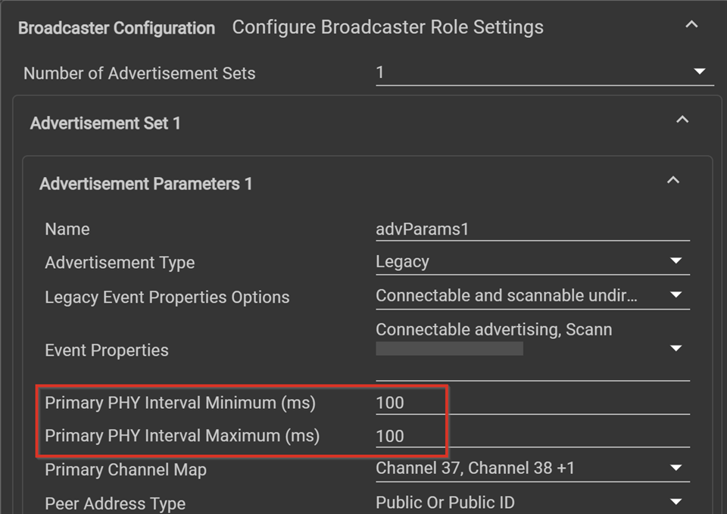Click the Broadcaster Configuration heading
This screenshot has height=514, width=727.
[117, 28]
